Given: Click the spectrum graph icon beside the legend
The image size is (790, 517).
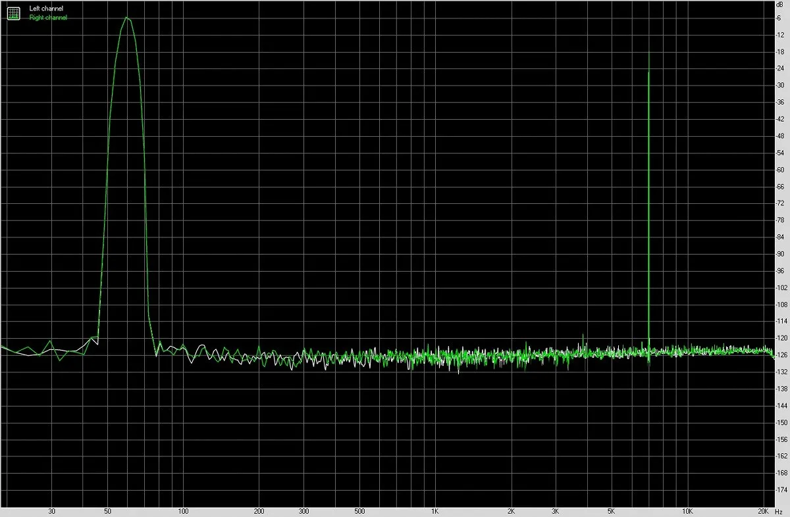Looking at the screenshot, I should point(13,12).
